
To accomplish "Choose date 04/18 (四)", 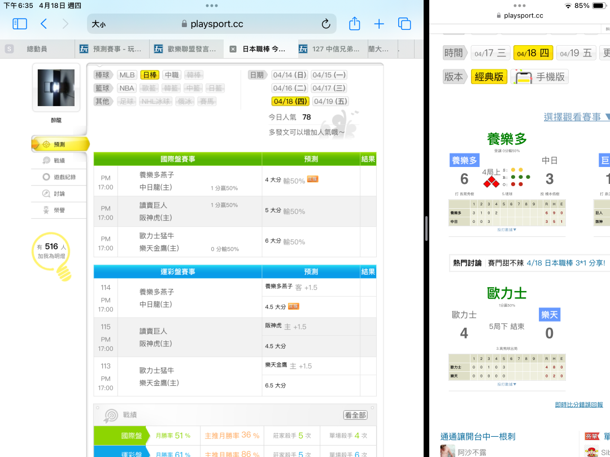I will coord(290,102).
